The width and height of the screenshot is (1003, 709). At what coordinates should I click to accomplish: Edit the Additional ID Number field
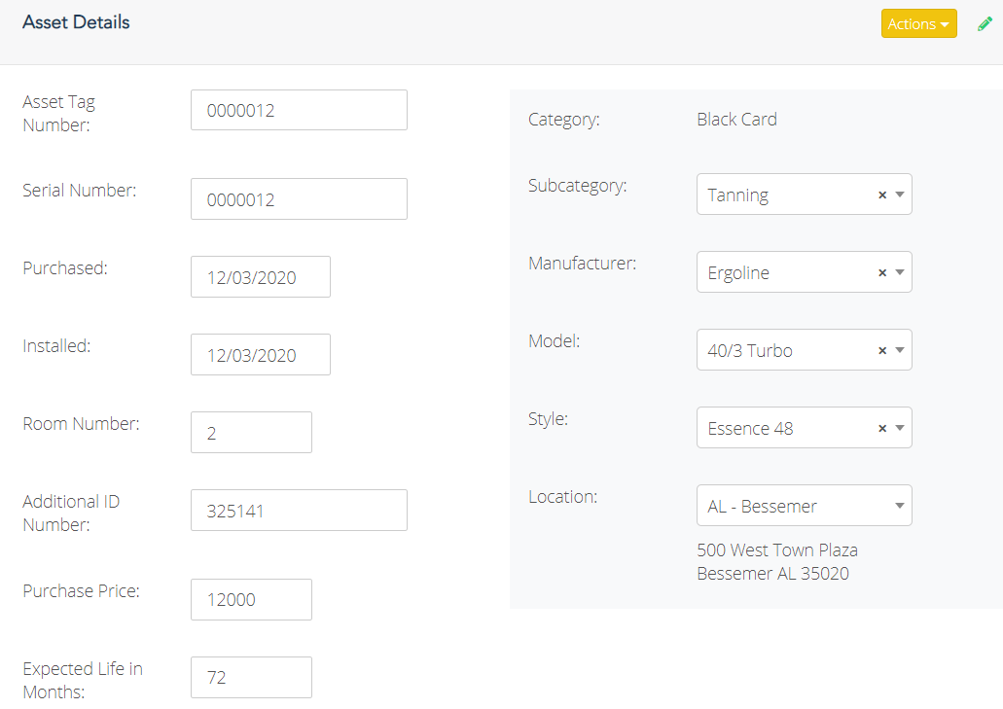[x=299, y=511]
